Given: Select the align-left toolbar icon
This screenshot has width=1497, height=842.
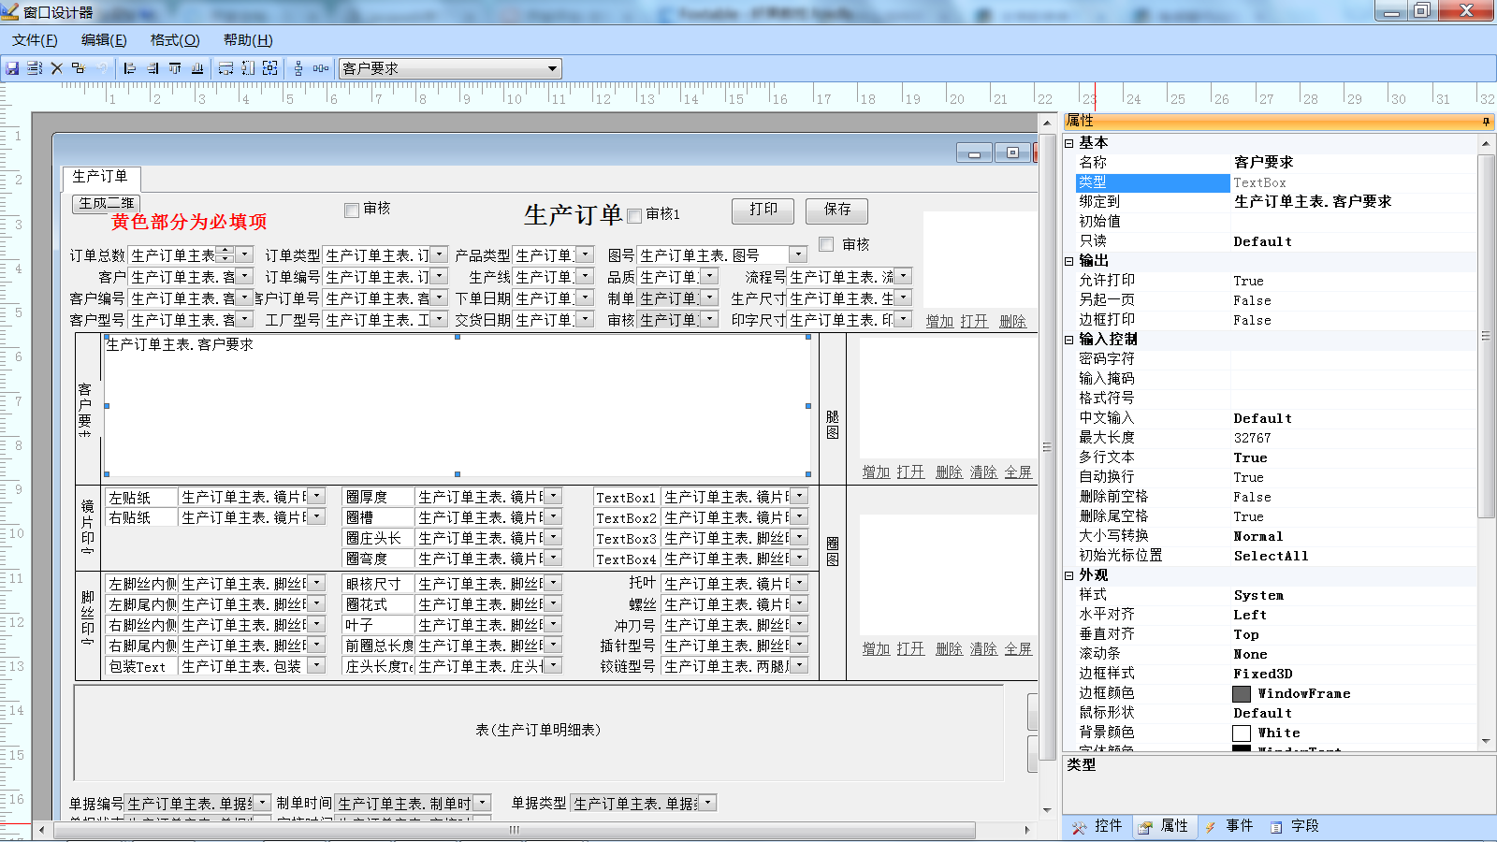Looking at the screenshot, I should [129, 68].
